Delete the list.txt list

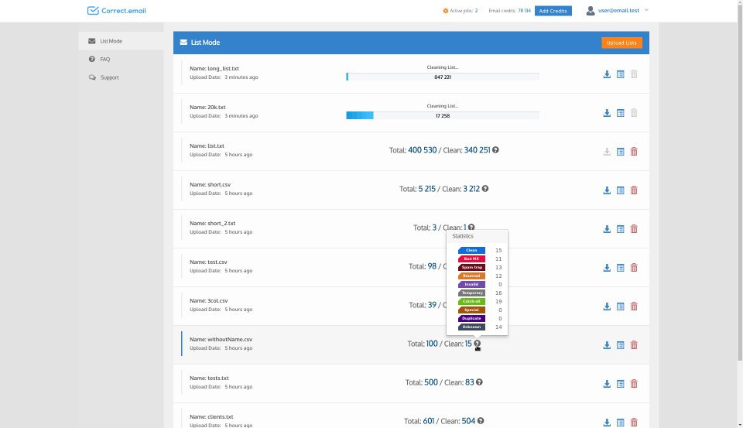(x=634, y=152)
